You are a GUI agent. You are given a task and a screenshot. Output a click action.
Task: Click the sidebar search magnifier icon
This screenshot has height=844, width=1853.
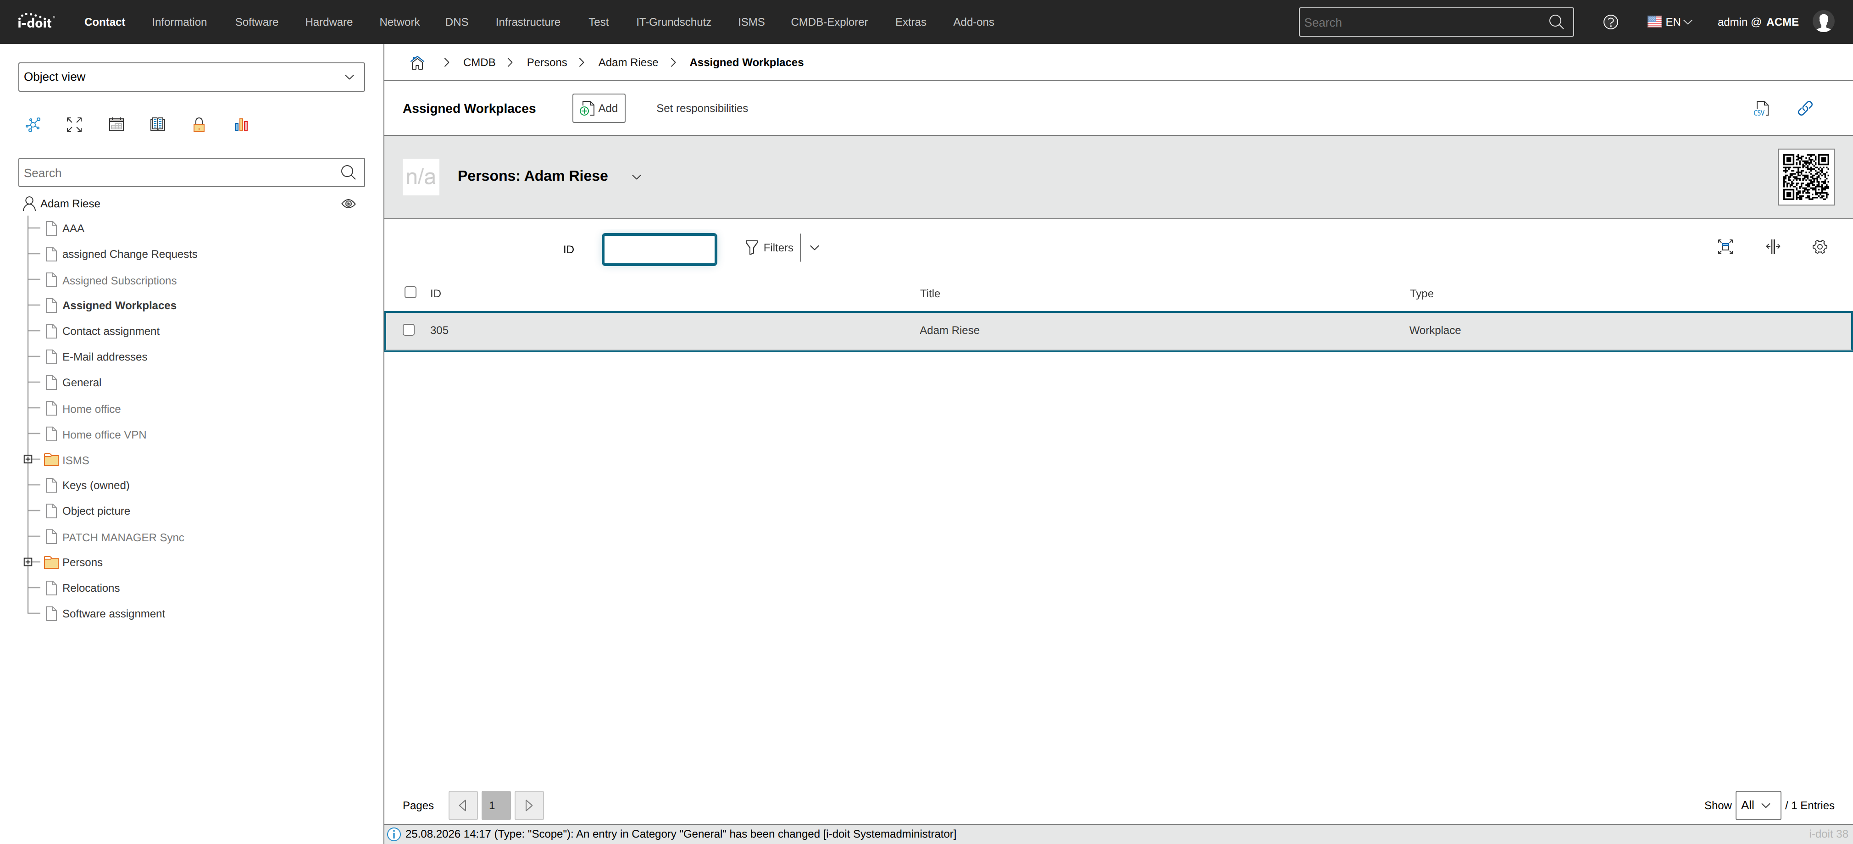(x=348, y=172)
